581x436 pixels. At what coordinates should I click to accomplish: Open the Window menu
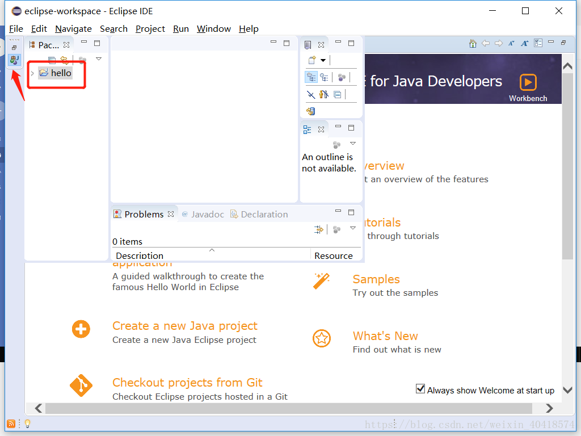coord(214,29)
